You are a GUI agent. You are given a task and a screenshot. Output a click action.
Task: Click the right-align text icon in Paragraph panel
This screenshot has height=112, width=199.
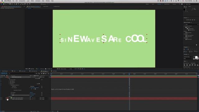188,49
